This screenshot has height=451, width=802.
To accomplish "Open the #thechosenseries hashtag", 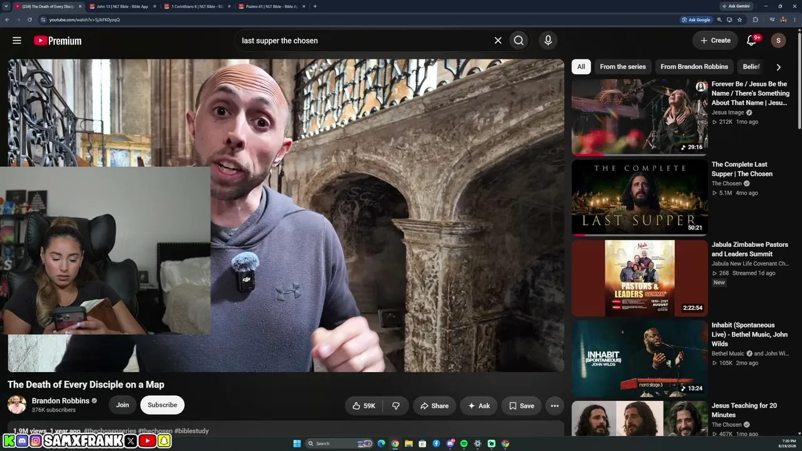I will 110,431.
